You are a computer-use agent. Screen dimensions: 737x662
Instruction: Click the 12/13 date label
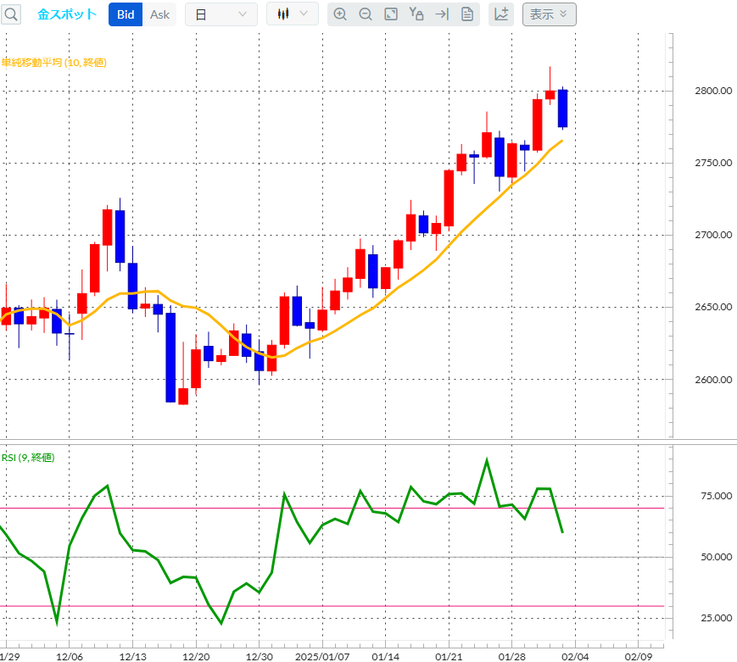pyautogui.click(x=132, y=656)
